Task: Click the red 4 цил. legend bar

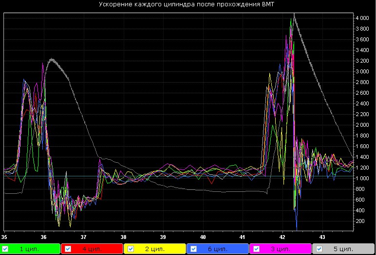Action: 92,249
